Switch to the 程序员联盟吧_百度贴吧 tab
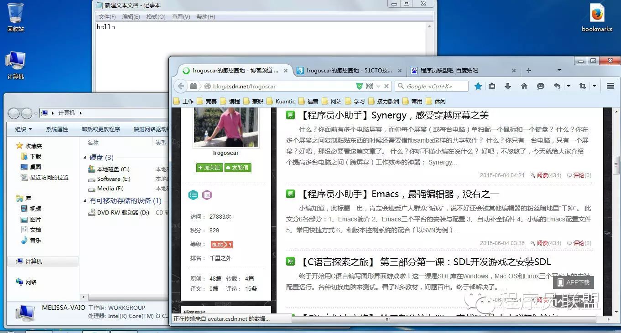This screenshot has height=333, width=621. 464,71
